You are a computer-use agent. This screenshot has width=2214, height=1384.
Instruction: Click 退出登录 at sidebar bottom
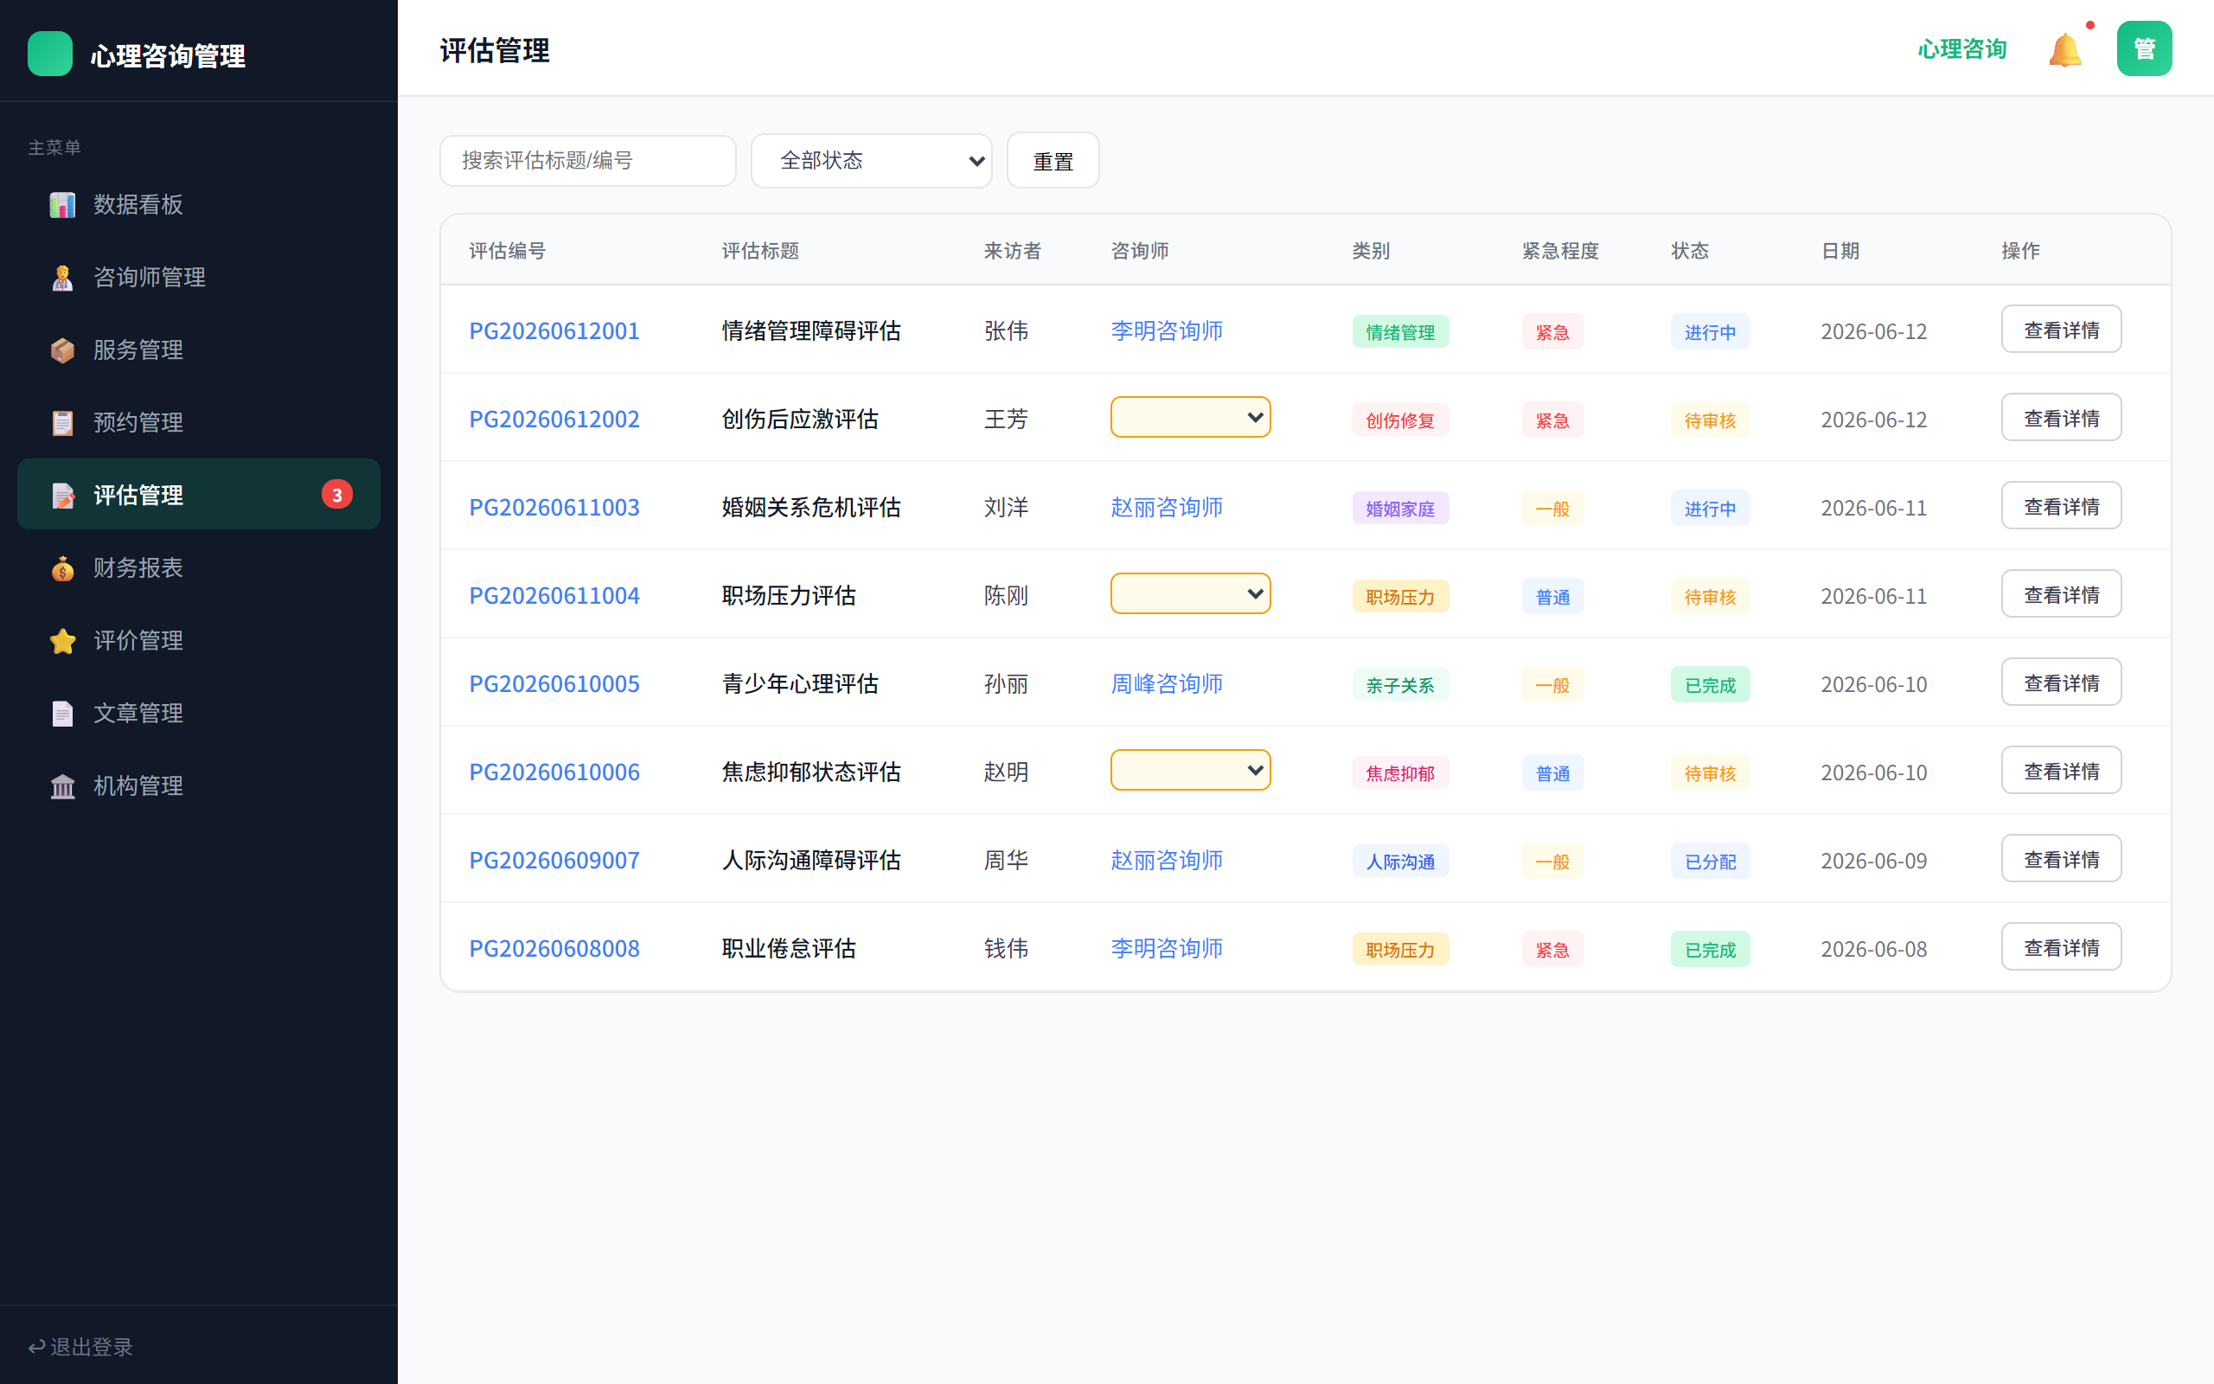pyautogui.click(x=80, y=1347)
